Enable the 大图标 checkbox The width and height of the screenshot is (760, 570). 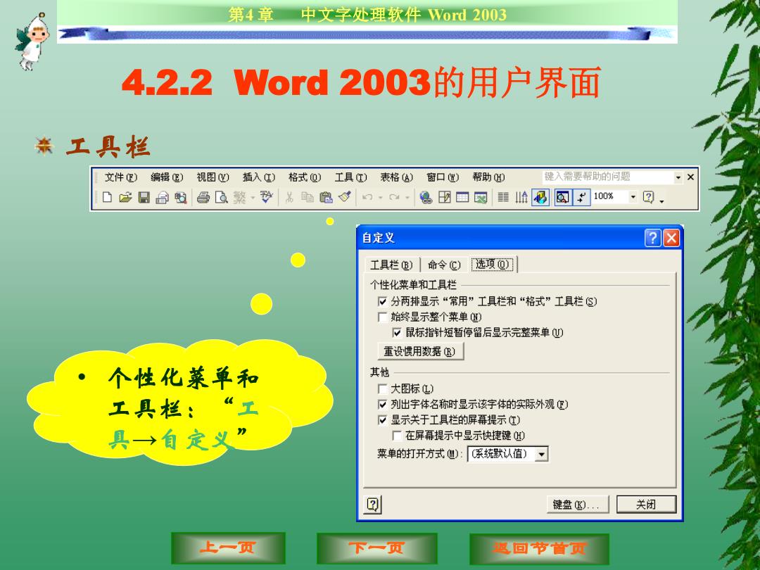click(x=382, y=388)
